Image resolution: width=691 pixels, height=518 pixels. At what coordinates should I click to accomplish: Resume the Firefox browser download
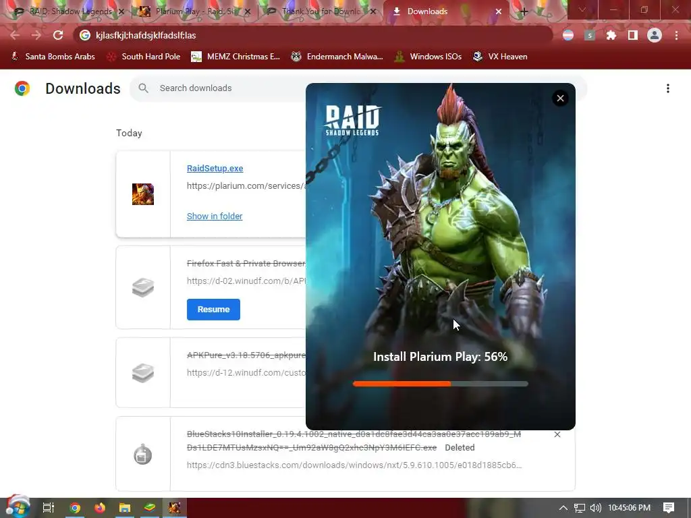213,309
